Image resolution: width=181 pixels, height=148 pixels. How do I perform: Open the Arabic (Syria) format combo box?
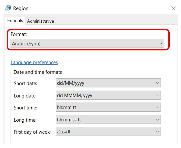point(83,43)
